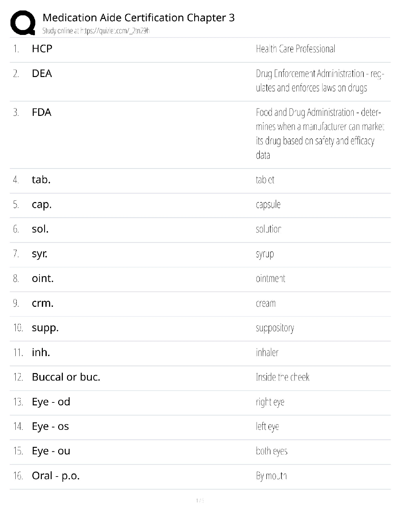Click the right eye definition
400x517 pixels.
click(270, 402)
